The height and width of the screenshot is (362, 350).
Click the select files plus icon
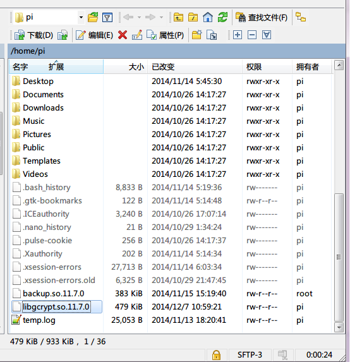tap(238, 35)
